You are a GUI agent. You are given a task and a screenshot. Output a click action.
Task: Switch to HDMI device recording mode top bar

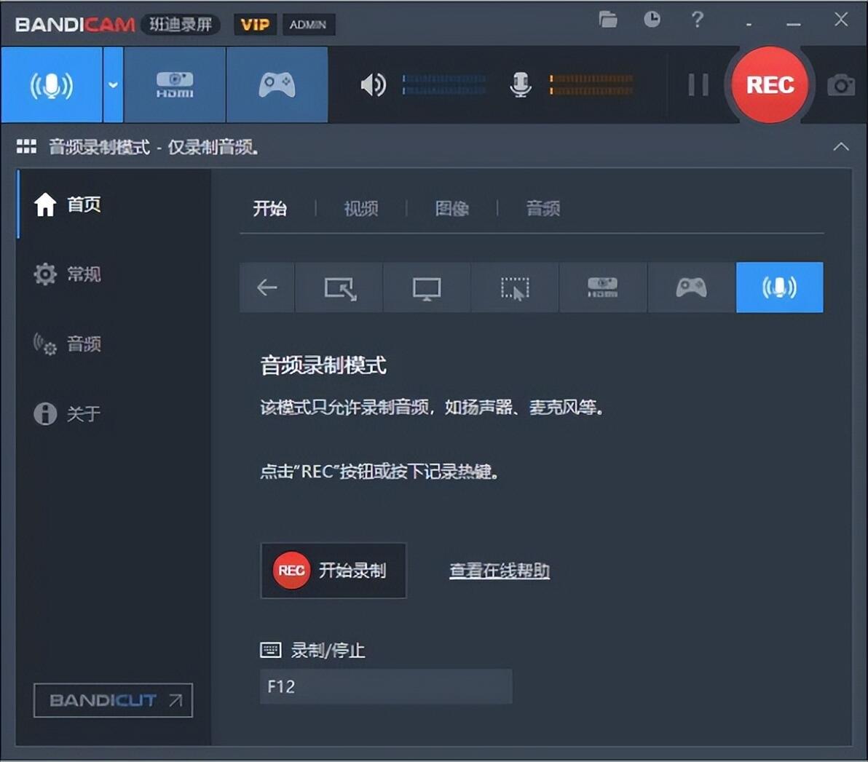(x=175, y=84)
